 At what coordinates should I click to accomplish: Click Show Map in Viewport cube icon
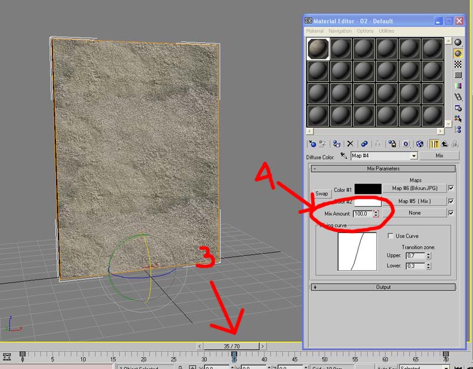click(419, 144)
